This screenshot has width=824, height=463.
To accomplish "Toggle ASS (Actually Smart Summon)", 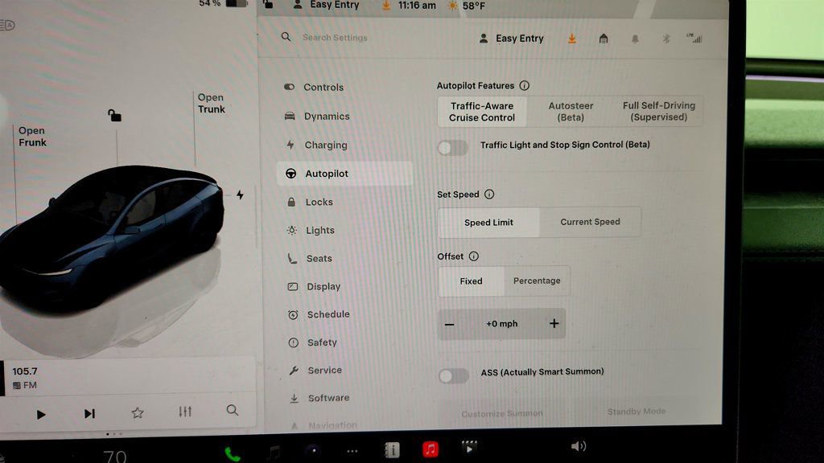I will coord(454,376).
